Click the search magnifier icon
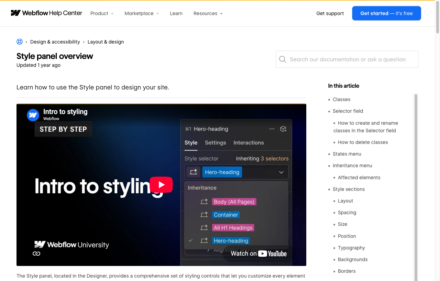The height and width of the screenshot is (281, 440). pyautogui.click(x=283, y=59)
